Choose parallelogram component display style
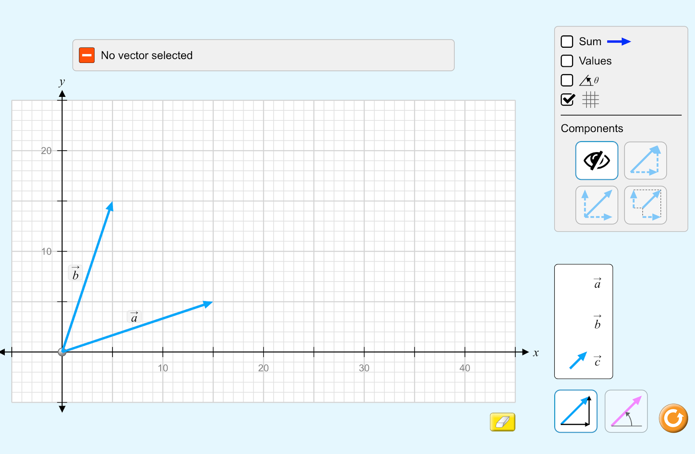This screenshot has height=454, width=695. (x=596, y=205)
